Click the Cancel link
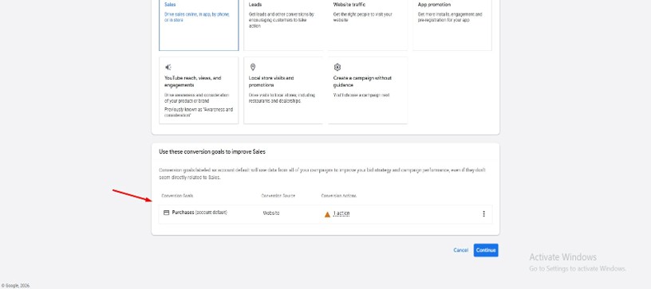This screenshot has height=289, width=651. [x=460, y=250]
